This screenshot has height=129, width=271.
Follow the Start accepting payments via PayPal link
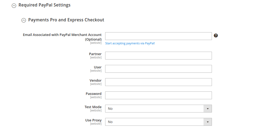point(130,43)
